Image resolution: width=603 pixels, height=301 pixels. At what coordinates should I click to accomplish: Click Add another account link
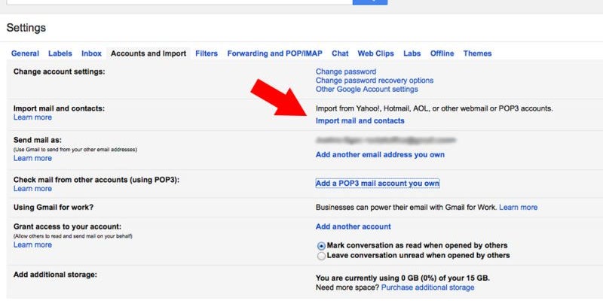tap(353, 227)
